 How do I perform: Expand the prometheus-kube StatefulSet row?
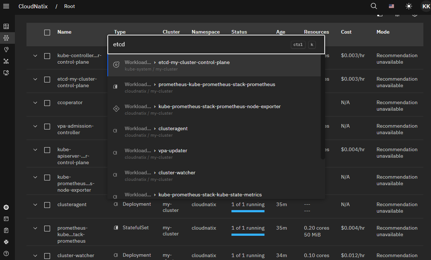[35, 229]
